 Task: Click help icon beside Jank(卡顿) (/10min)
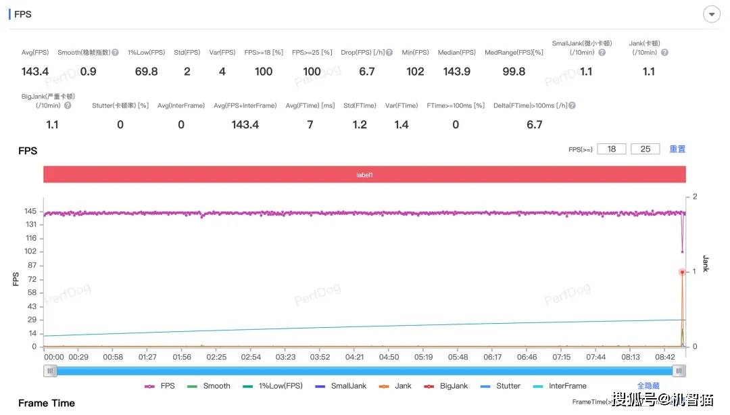[x=664, y=53]
